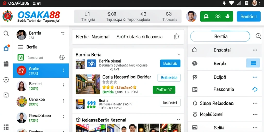The height and width of the screenshot is (132, 264).
Task: Click the Bertia search input field
Action: click(x=220, y=36)
